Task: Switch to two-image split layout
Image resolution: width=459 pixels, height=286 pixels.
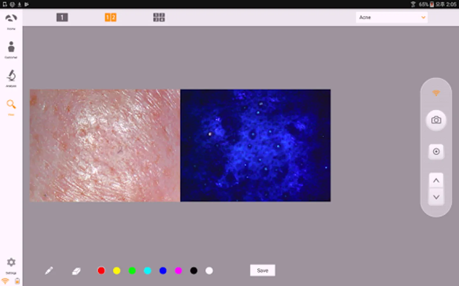Action: pos(111,17)
